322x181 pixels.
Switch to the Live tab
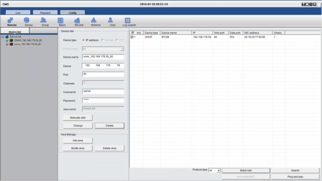[x=18, y=13]
